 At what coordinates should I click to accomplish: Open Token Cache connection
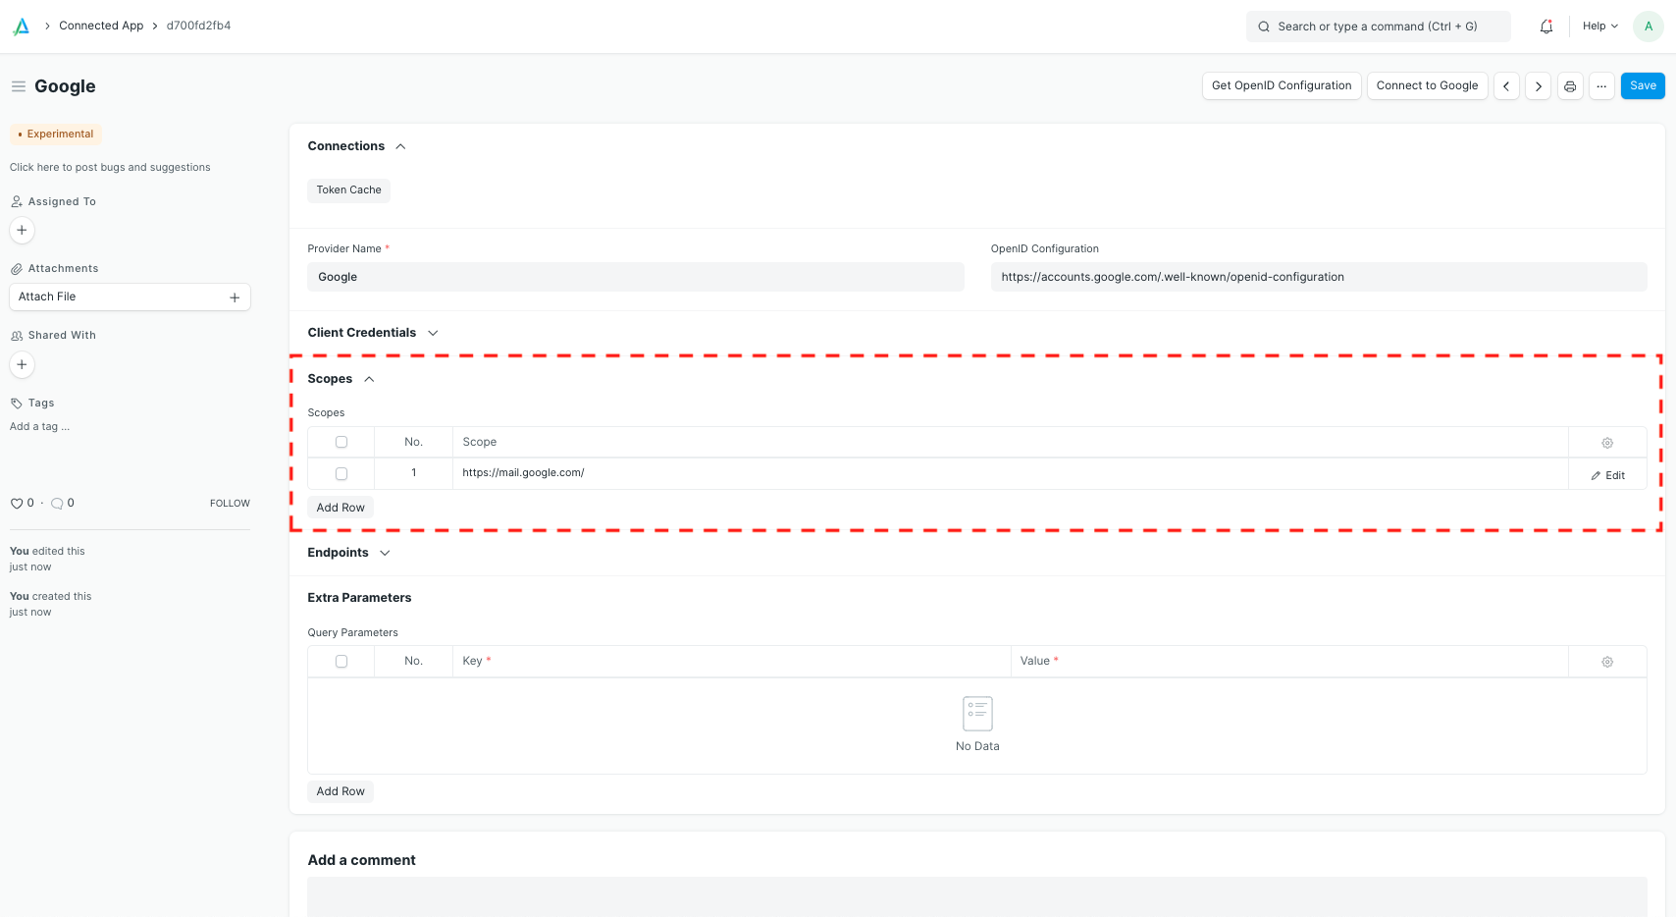[348, 190]
